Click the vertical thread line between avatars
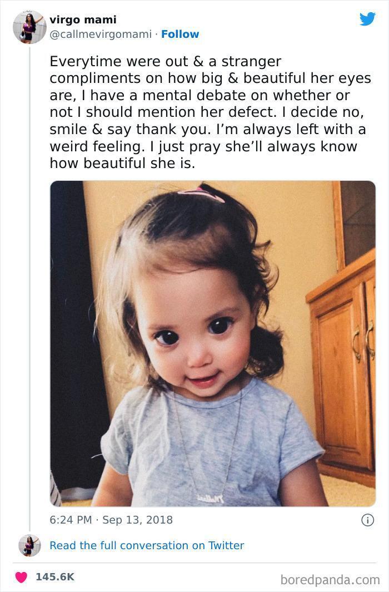The image size is (389, 592). pos(29,278)
